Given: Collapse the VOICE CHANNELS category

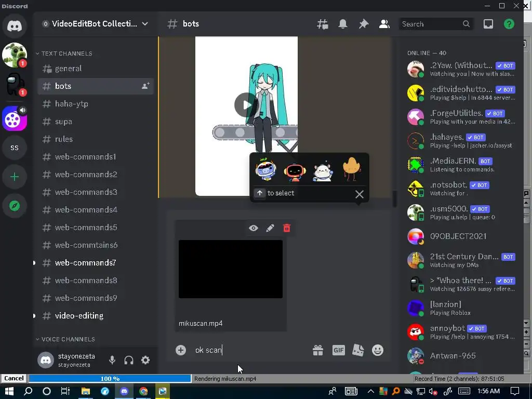Looking at the screenshot, I should tap(65, 339).
